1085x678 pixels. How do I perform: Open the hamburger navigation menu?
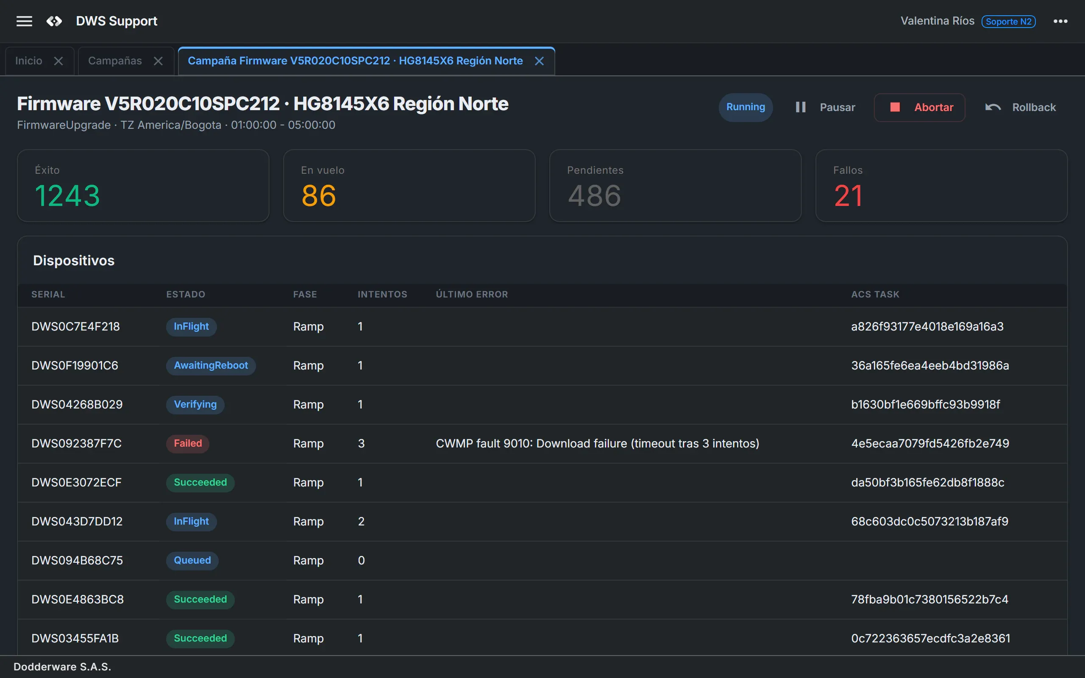click(x=24, y=21)
